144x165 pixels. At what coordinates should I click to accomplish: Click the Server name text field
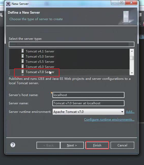[x=88, y=103]
